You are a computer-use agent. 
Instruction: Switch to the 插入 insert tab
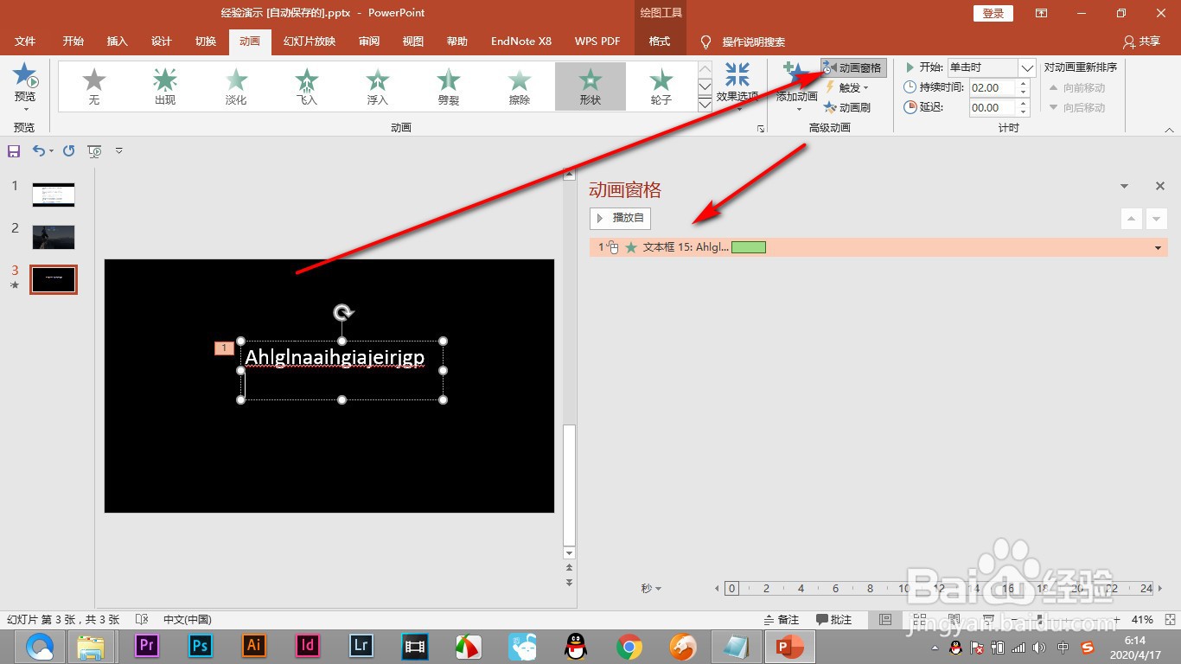point(118,41)
